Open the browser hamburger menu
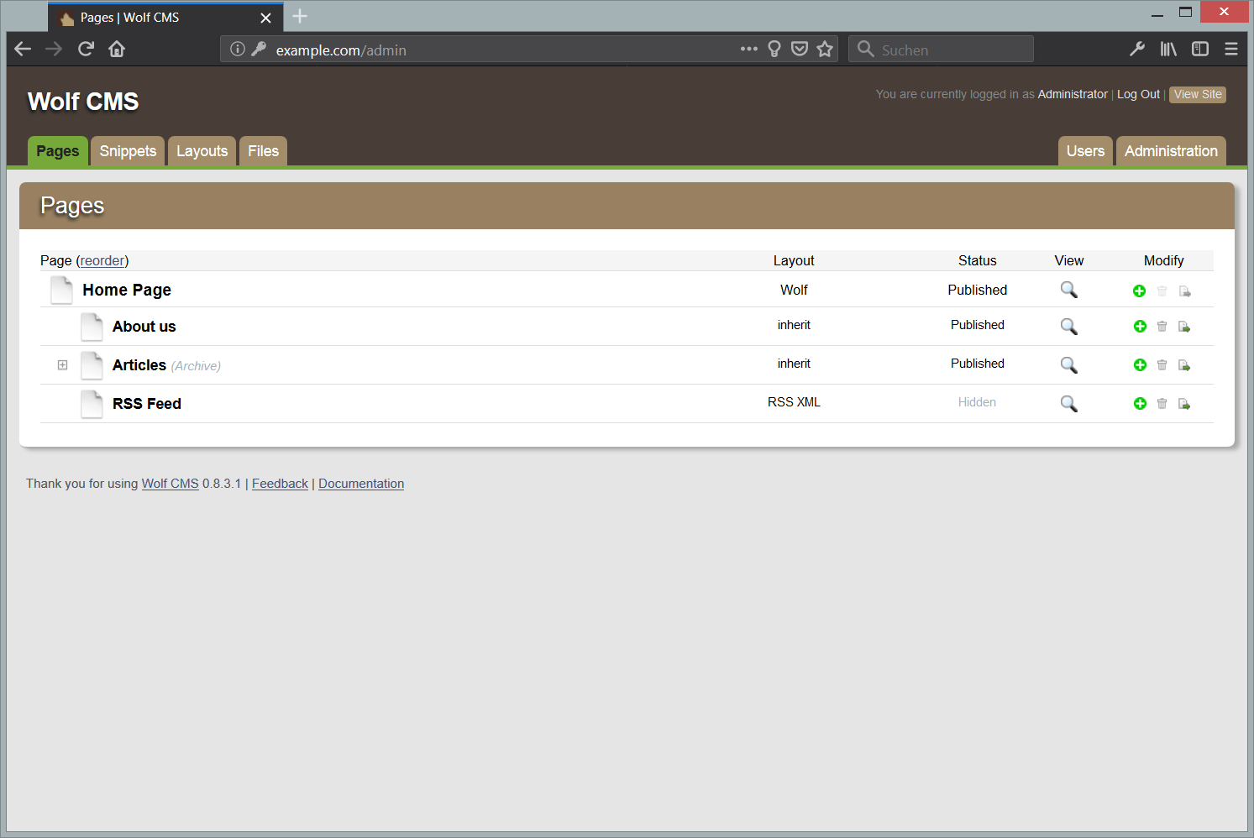The height and width of the screenshot is (838, 1254). tap(1231, 49)
